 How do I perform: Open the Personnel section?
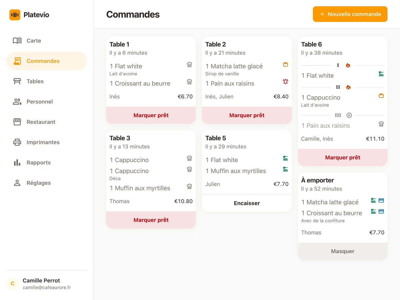coord(47,101)
